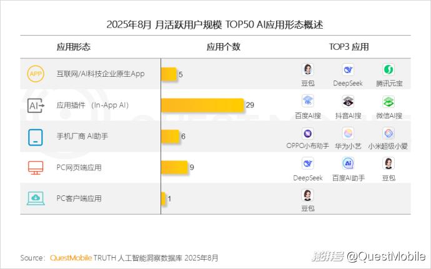Screen dimensions: 431x269
Task: Click the 百度AI助手 app icon
Action: 348,164
